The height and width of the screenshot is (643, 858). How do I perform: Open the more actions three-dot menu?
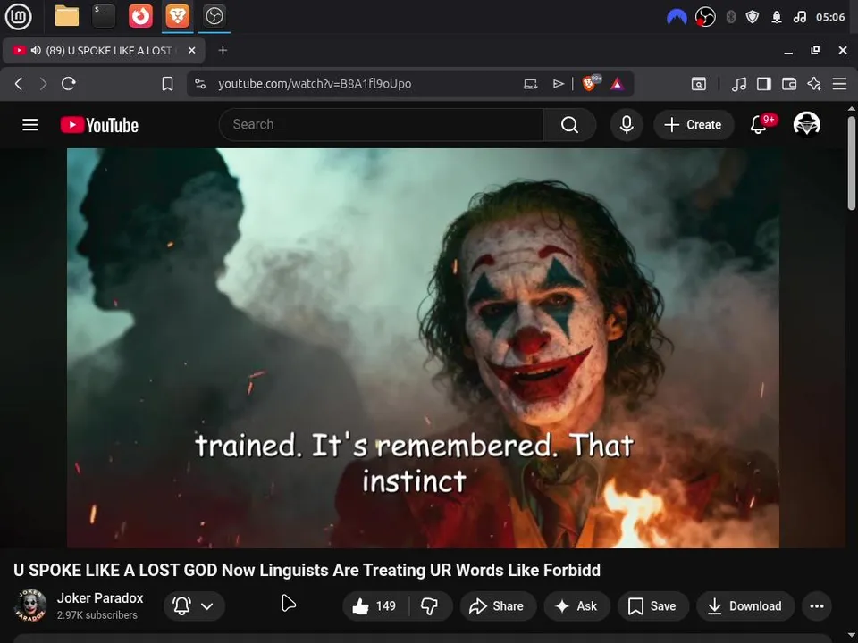pos(816,605)
